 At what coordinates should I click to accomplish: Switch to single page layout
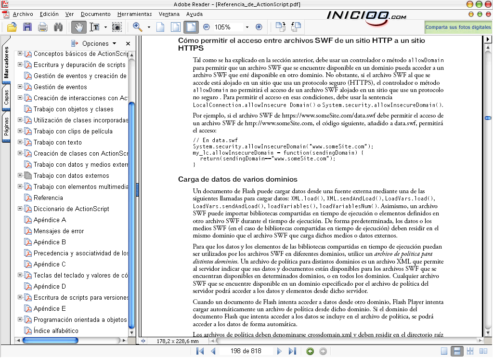coord(444,351)
